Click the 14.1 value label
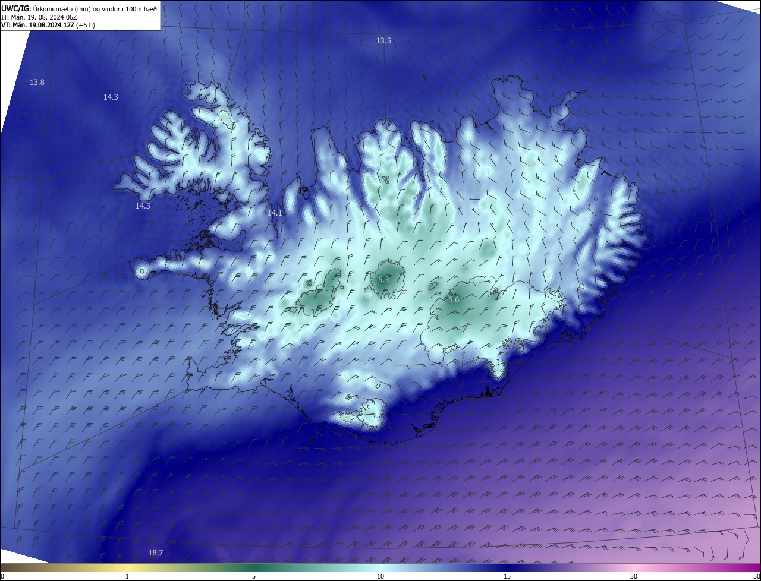The image size is (761, 581). pos(275,213)
